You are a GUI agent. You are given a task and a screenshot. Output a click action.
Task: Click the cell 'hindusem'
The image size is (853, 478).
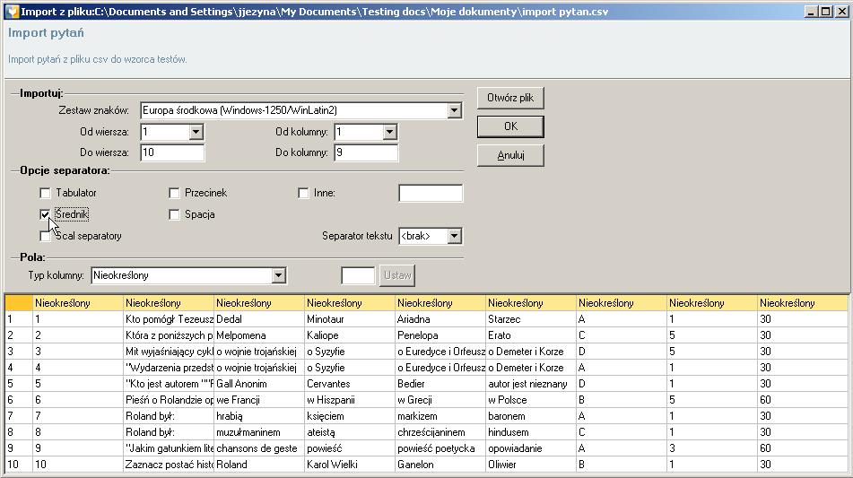pos(531,431)
